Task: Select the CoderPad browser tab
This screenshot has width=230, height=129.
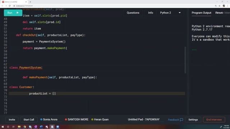Action: (14, 2)
